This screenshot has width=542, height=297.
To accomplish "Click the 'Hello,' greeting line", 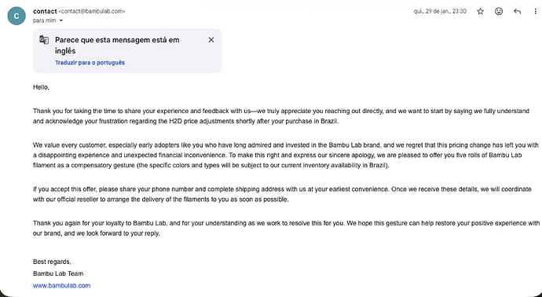I will (x=41, y=87).
